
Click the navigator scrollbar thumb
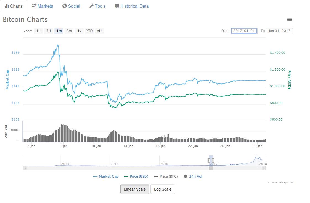click(211, 168)
